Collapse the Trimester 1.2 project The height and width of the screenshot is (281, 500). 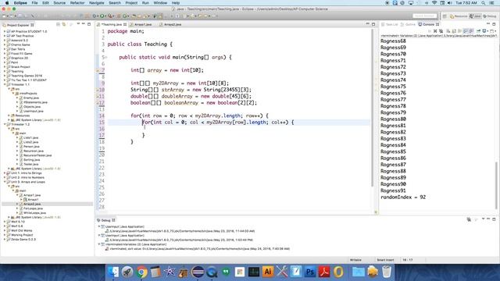point(5,125)
